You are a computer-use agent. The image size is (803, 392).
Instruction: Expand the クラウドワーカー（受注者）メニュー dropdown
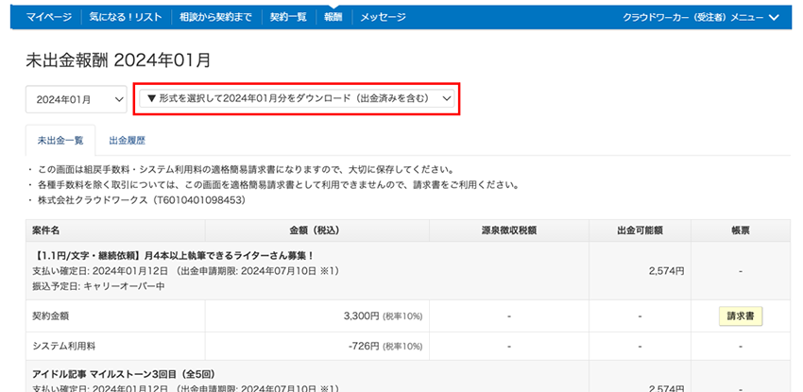click(700, 17)
